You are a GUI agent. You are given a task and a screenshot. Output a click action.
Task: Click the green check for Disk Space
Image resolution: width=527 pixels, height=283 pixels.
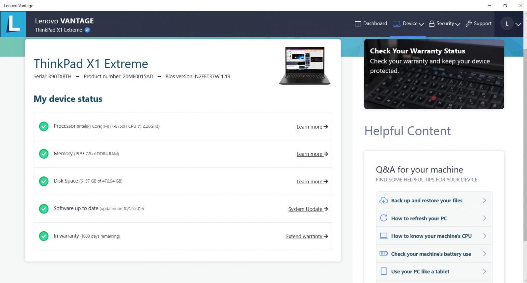(44, 181)
